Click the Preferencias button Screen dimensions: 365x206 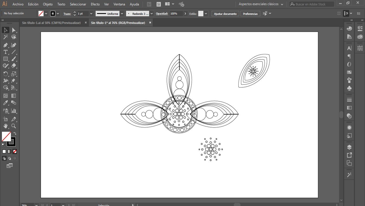pos(250,14)
